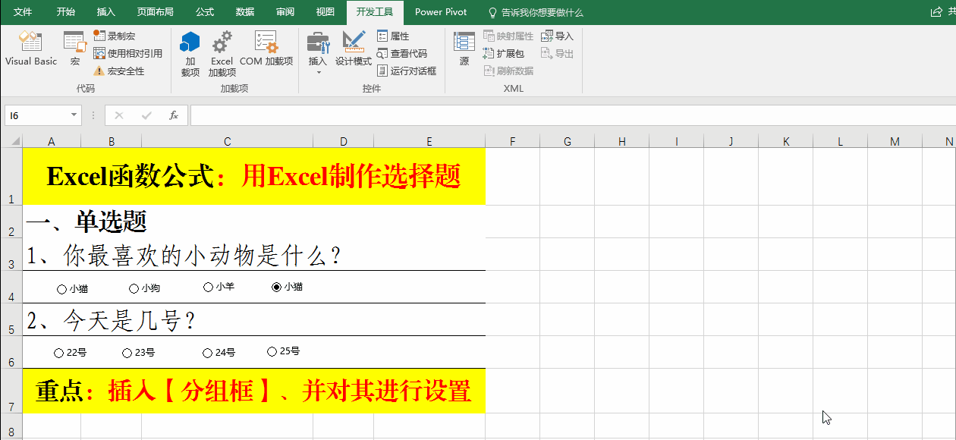
Task: Click 导入 XML import
Action: point(558,36)
